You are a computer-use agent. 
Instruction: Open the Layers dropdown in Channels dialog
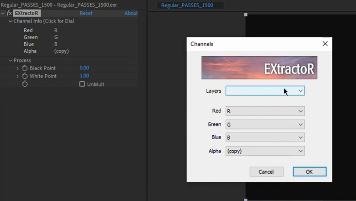tap(265, 91)
